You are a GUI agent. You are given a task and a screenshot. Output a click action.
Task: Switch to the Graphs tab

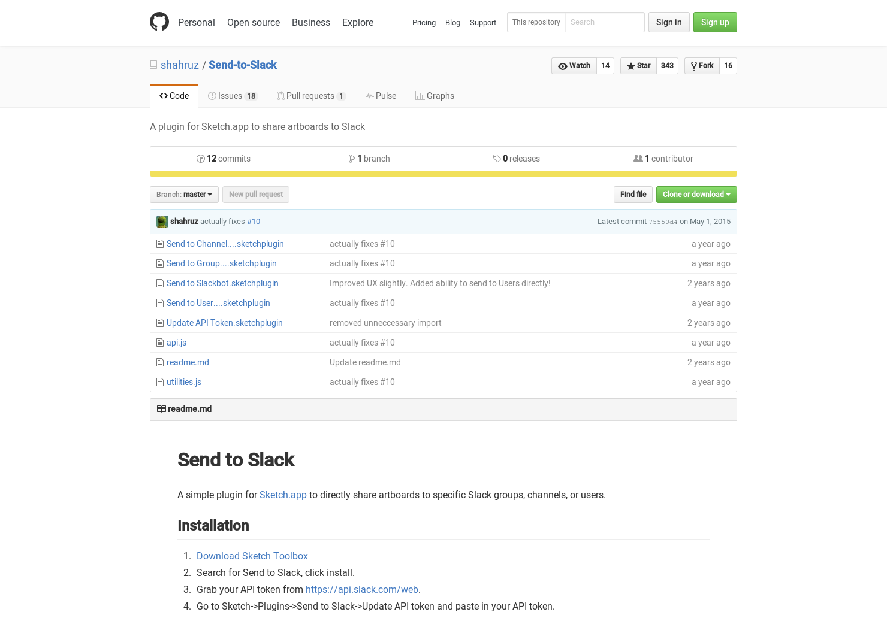[435, 96]
